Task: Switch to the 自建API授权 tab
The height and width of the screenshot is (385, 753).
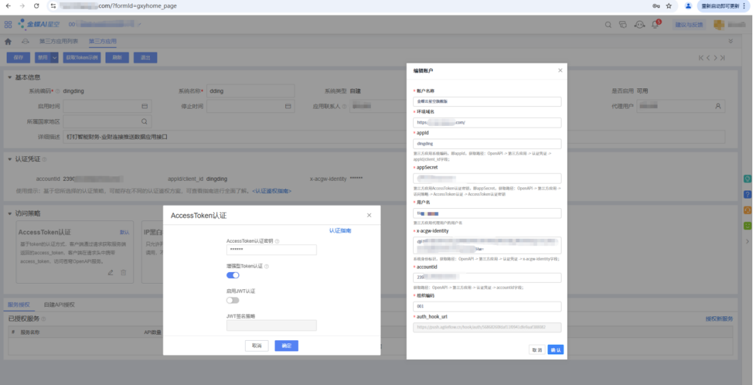Action: pos(59,304)
